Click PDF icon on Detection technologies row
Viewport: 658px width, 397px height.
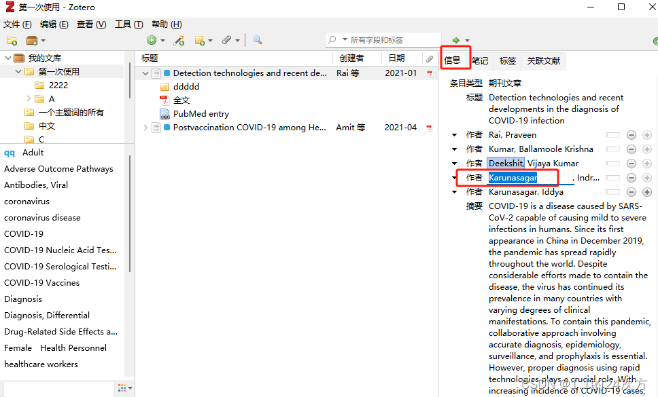point(430,73)
